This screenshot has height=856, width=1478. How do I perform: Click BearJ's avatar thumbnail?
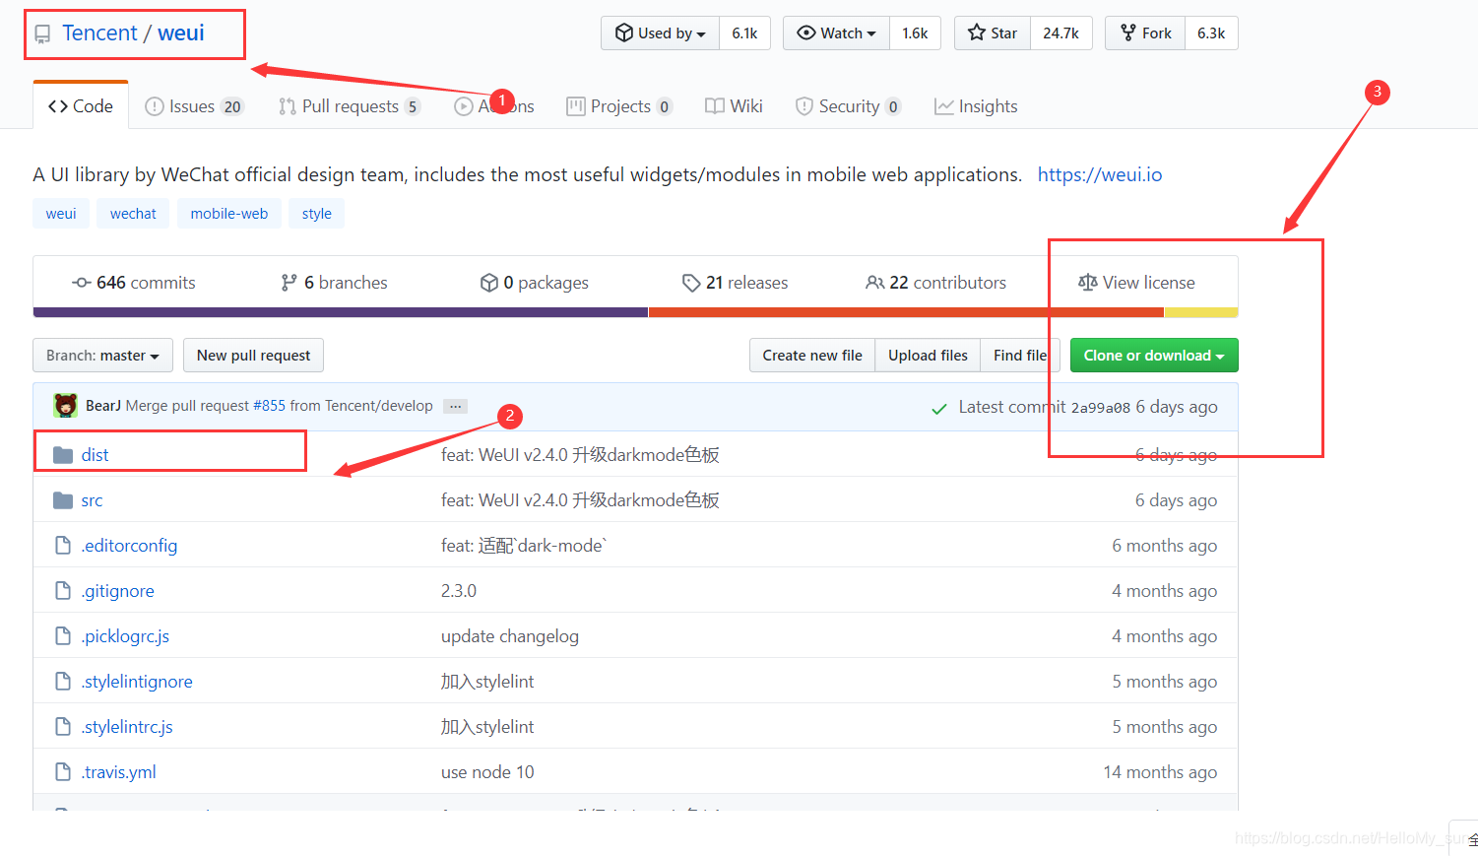click(65, 406)
